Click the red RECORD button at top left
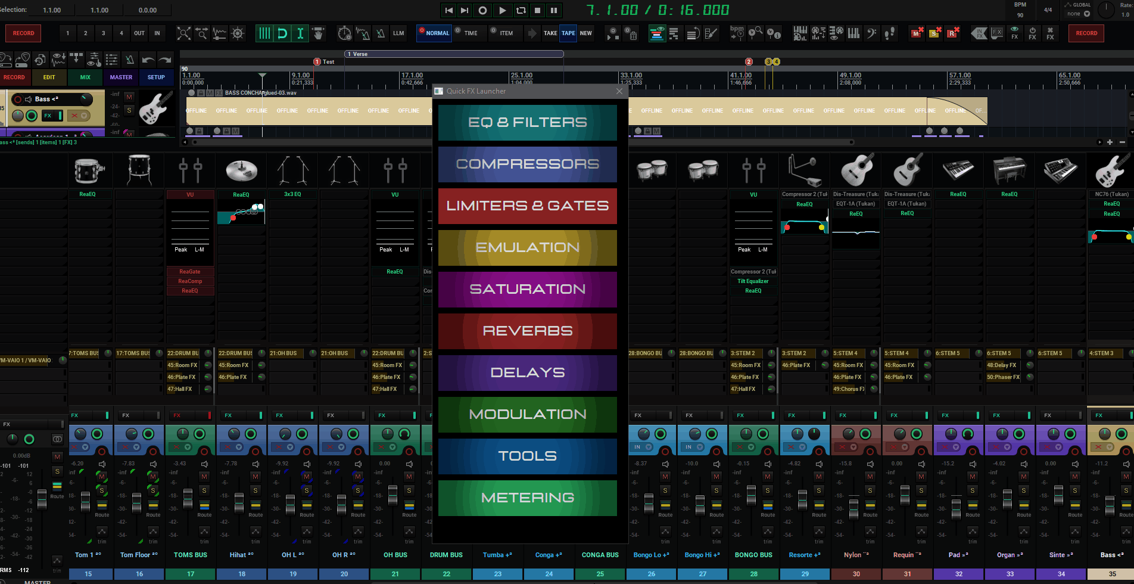The image size is (1134, 584). click(23, 33)
